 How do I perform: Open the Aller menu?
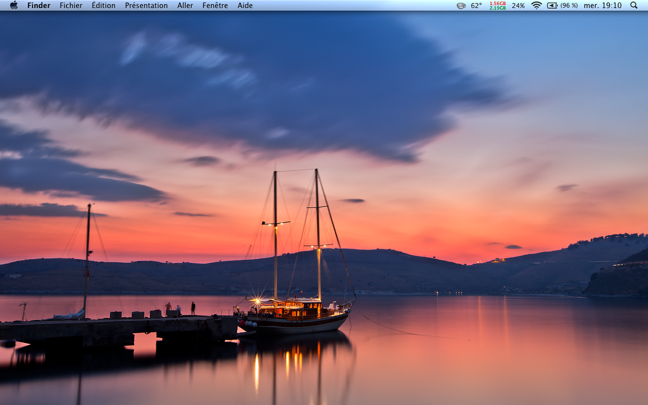pyautogui.click(x=185, y=6)
